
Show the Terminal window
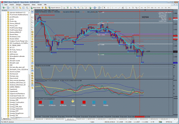(24, 8)
